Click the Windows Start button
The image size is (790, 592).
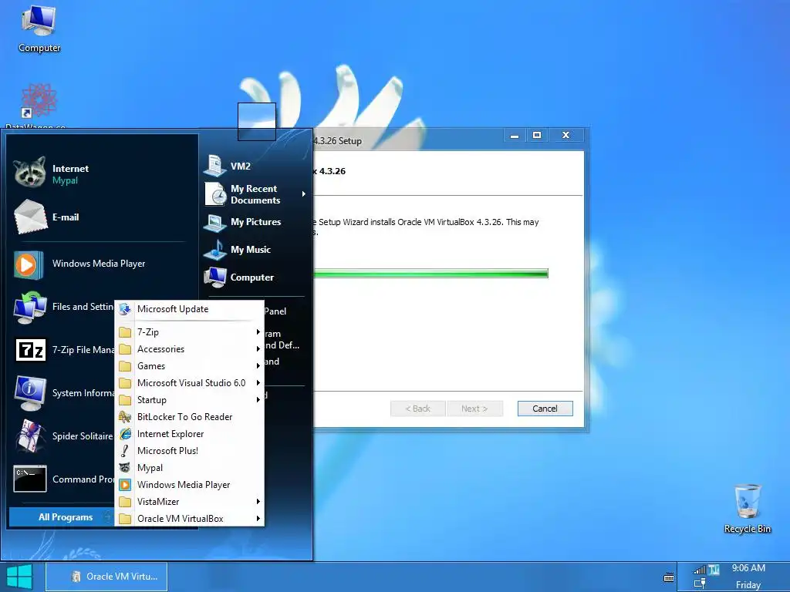20,577
